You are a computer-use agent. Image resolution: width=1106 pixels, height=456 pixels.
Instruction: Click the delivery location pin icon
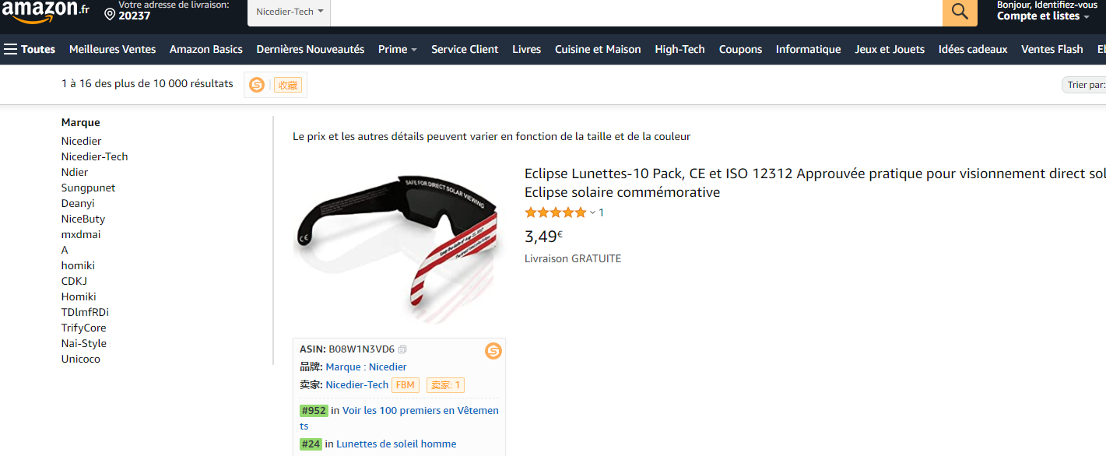click(x=110, y=15)
